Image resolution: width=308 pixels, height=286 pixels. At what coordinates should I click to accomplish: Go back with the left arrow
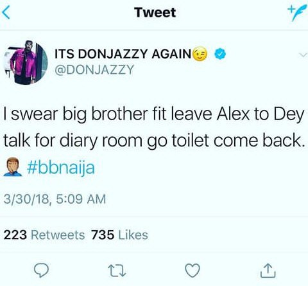pos(6,12)
